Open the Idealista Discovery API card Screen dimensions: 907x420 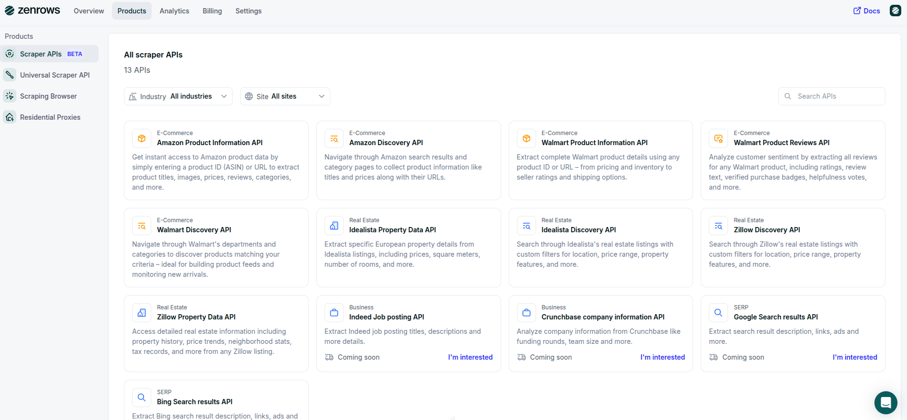pyautogui.click(x=601, y=248)
